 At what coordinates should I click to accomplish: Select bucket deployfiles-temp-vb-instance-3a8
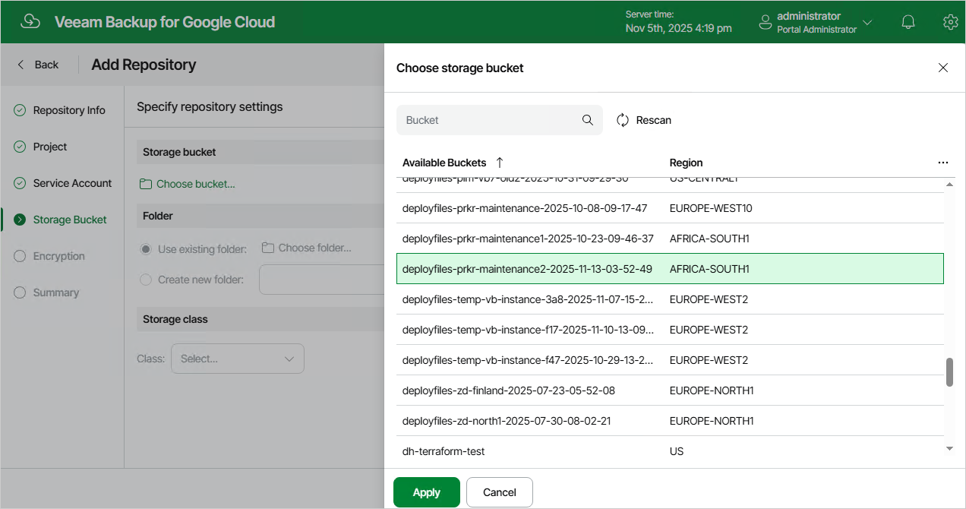(x=670, y=299)
